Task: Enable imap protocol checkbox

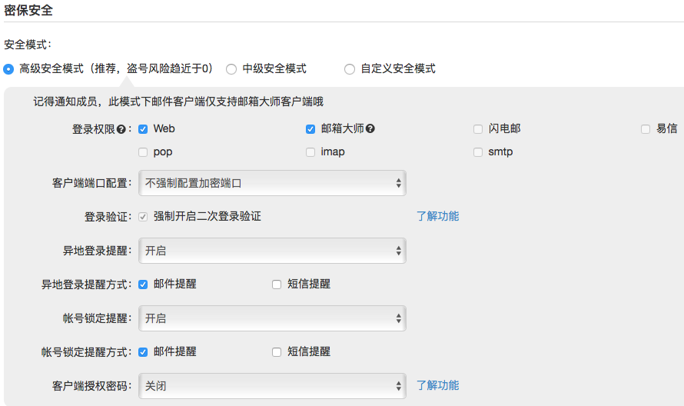Action: click(x=310, y=152)
